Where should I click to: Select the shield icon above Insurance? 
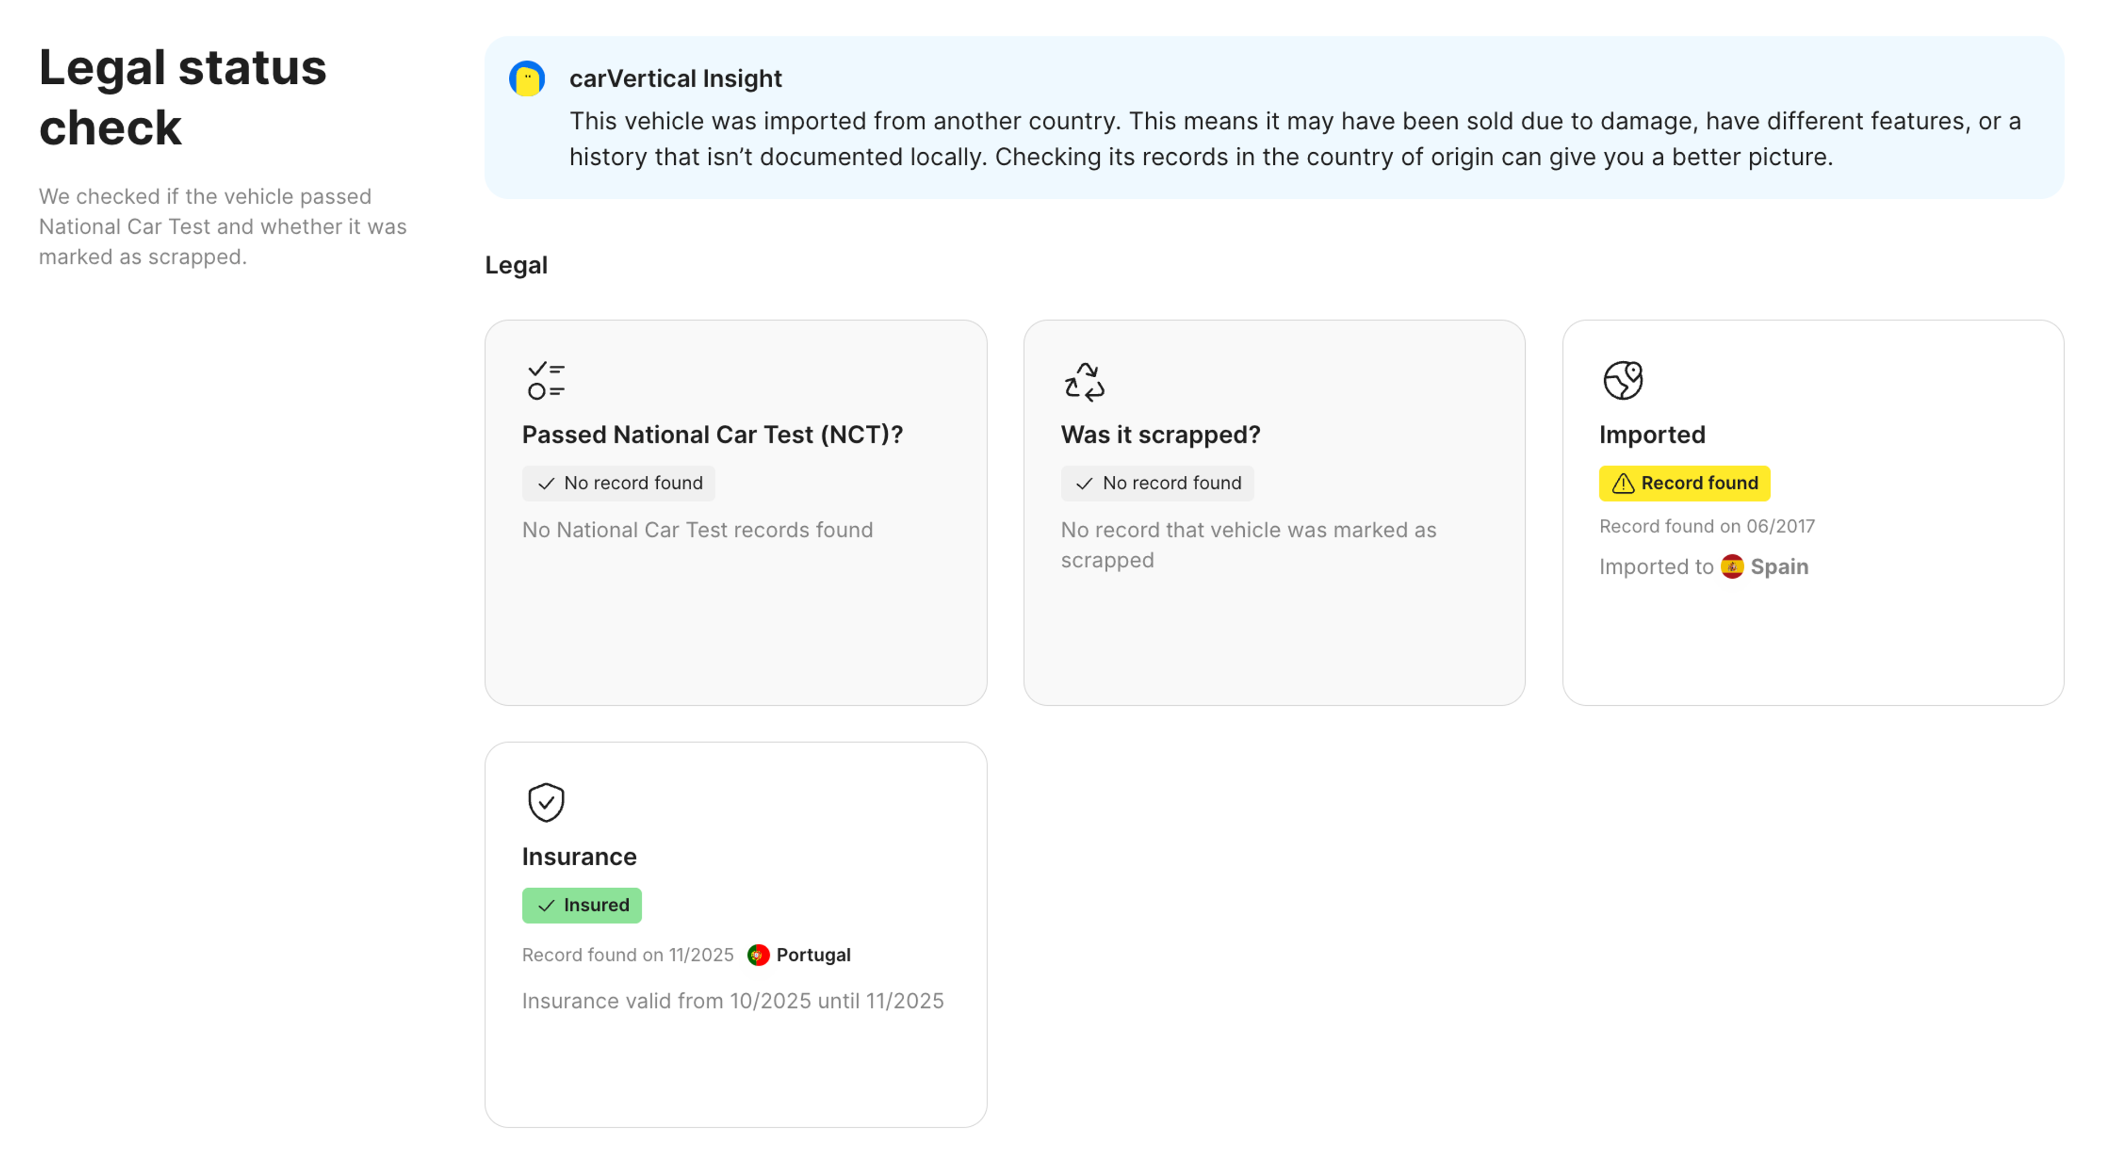tap(545, 802)
